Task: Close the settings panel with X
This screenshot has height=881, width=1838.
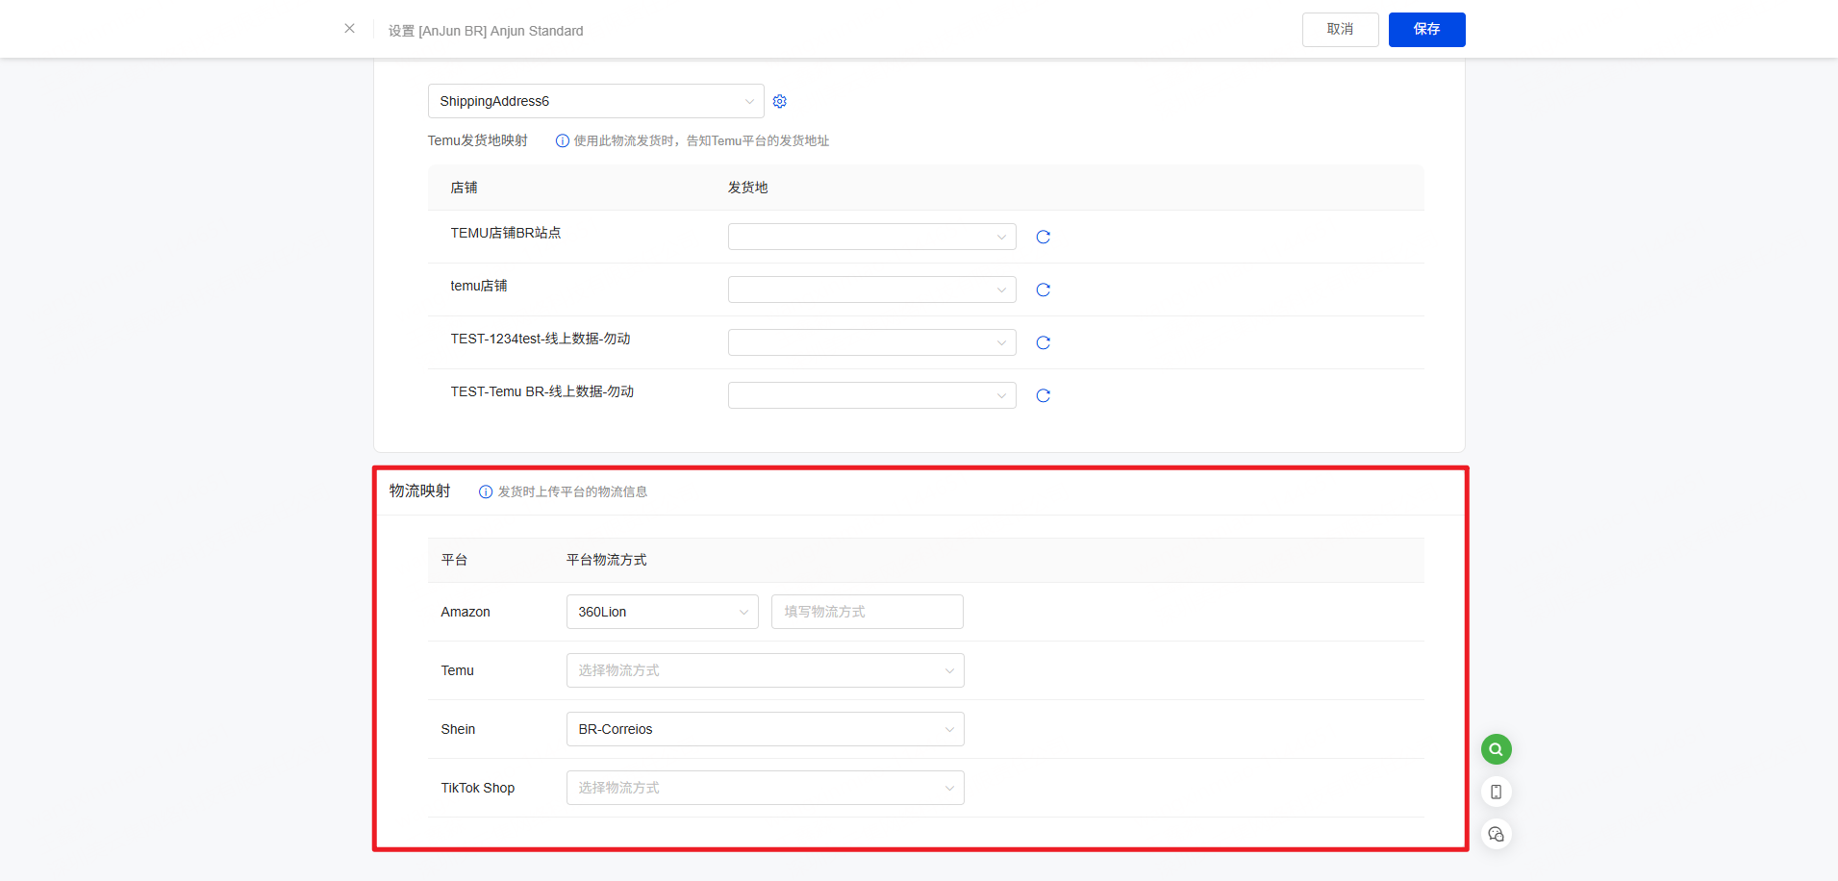Action: pyautogui.click(x=349, y=29)
